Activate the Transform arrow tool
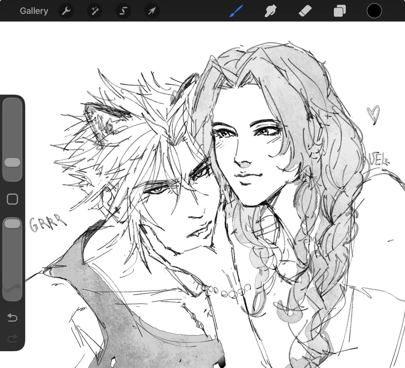Image resolution: width=405 pixels, height=368 pixels. point(152,11)
